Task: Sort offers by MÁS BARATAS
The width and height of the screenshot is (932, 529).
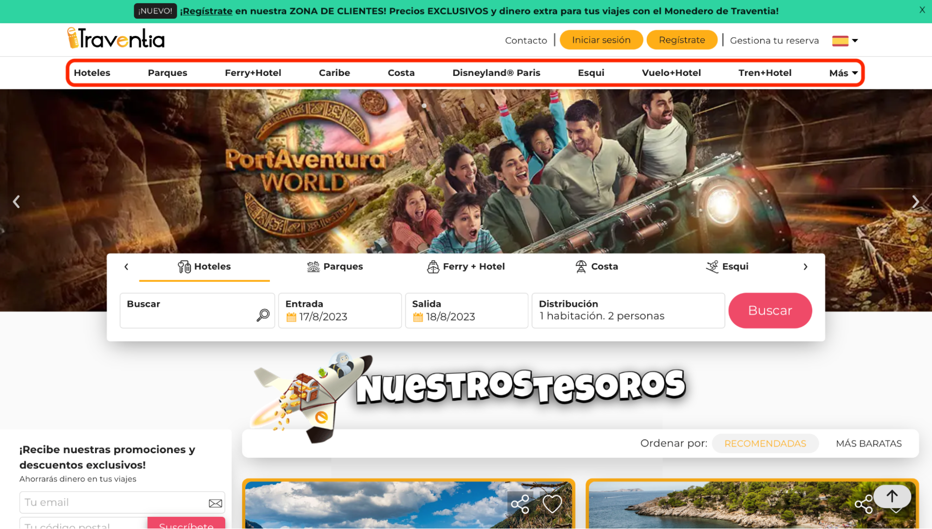Action: coord(869,444)
